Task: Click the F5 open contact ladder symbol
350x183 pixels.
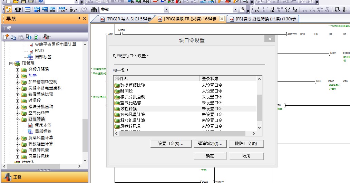Action: pos(257,10)
